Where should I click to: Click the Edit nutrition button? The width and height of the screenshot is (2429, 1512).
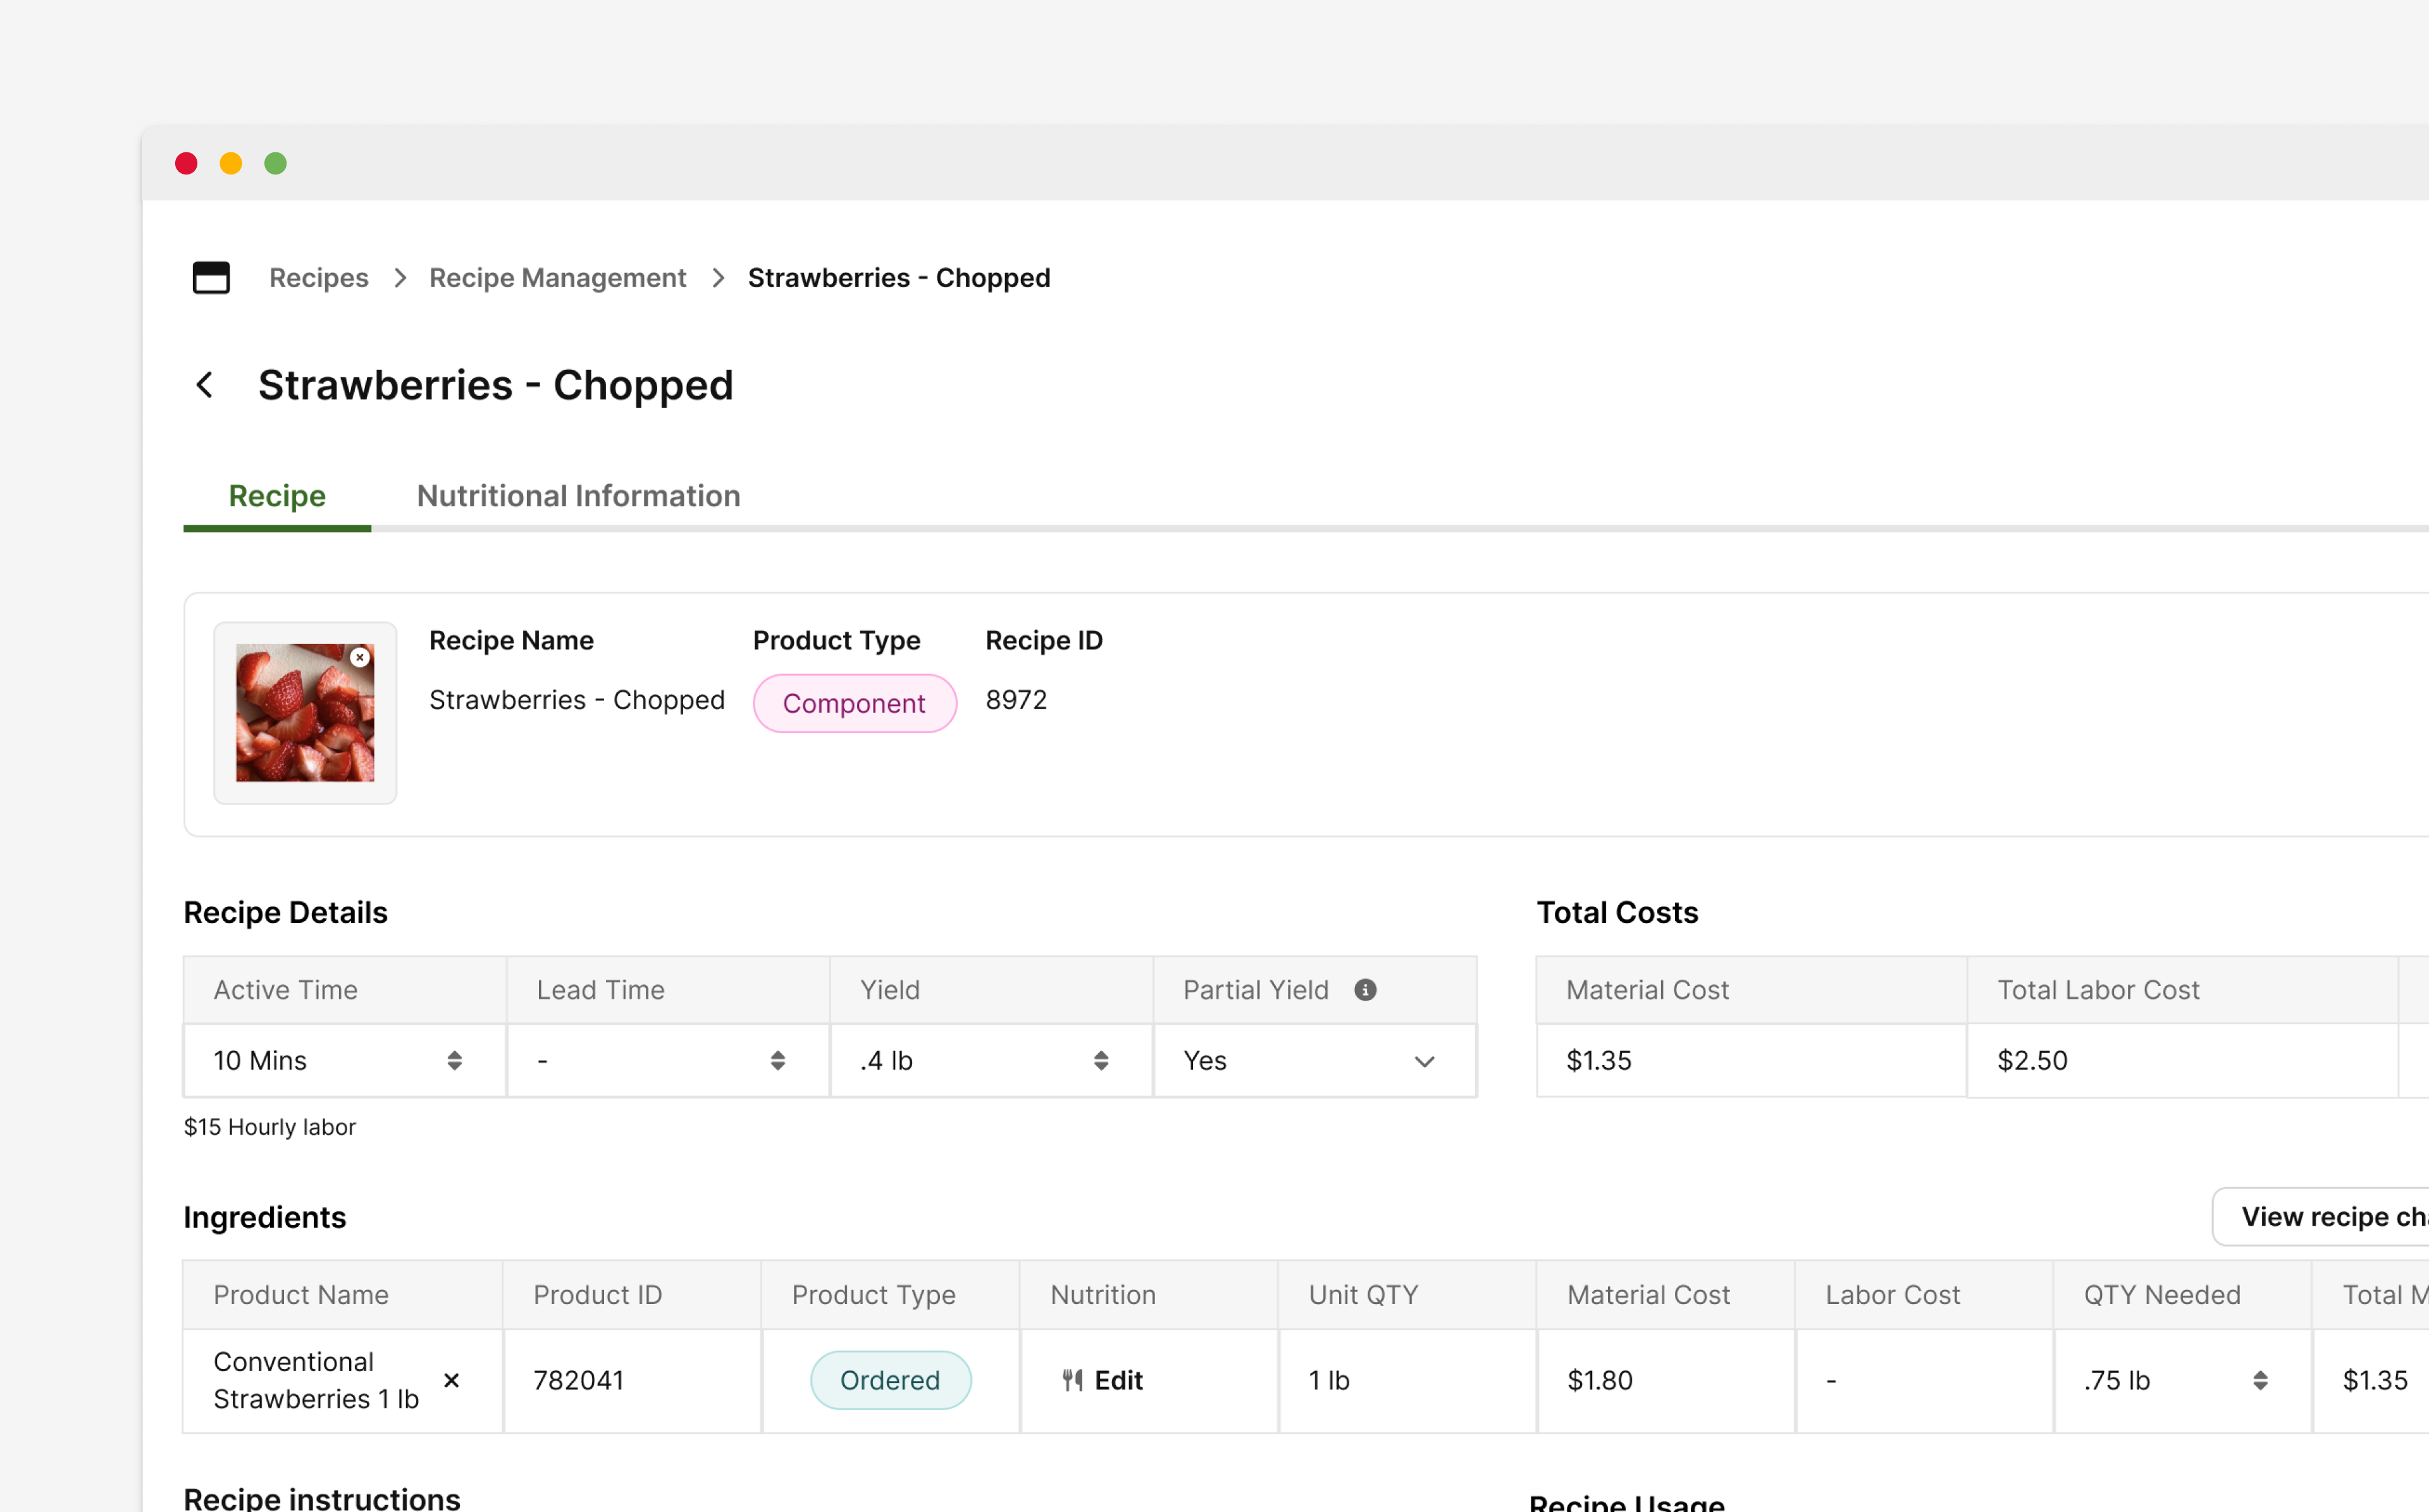coord(1103,1380)
